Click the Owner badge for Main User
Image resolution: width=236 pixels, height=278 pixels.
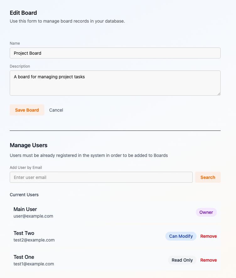[x=206, y=212]
